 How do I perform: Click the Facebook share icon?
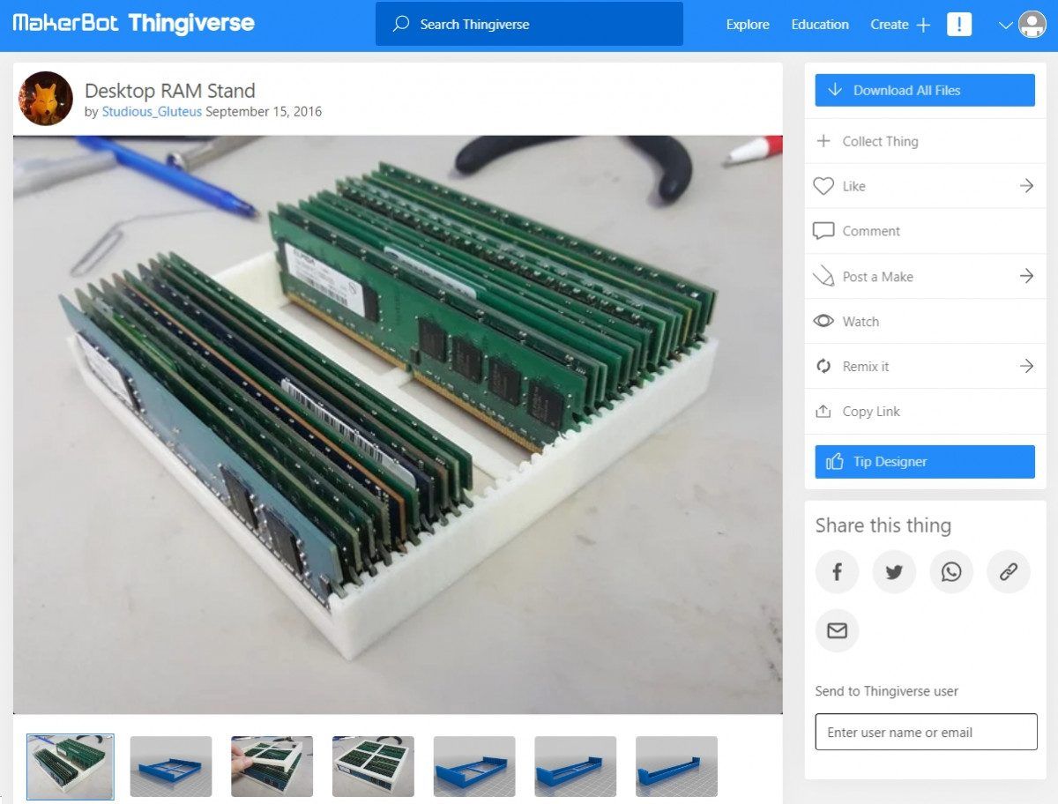[837, 572]
